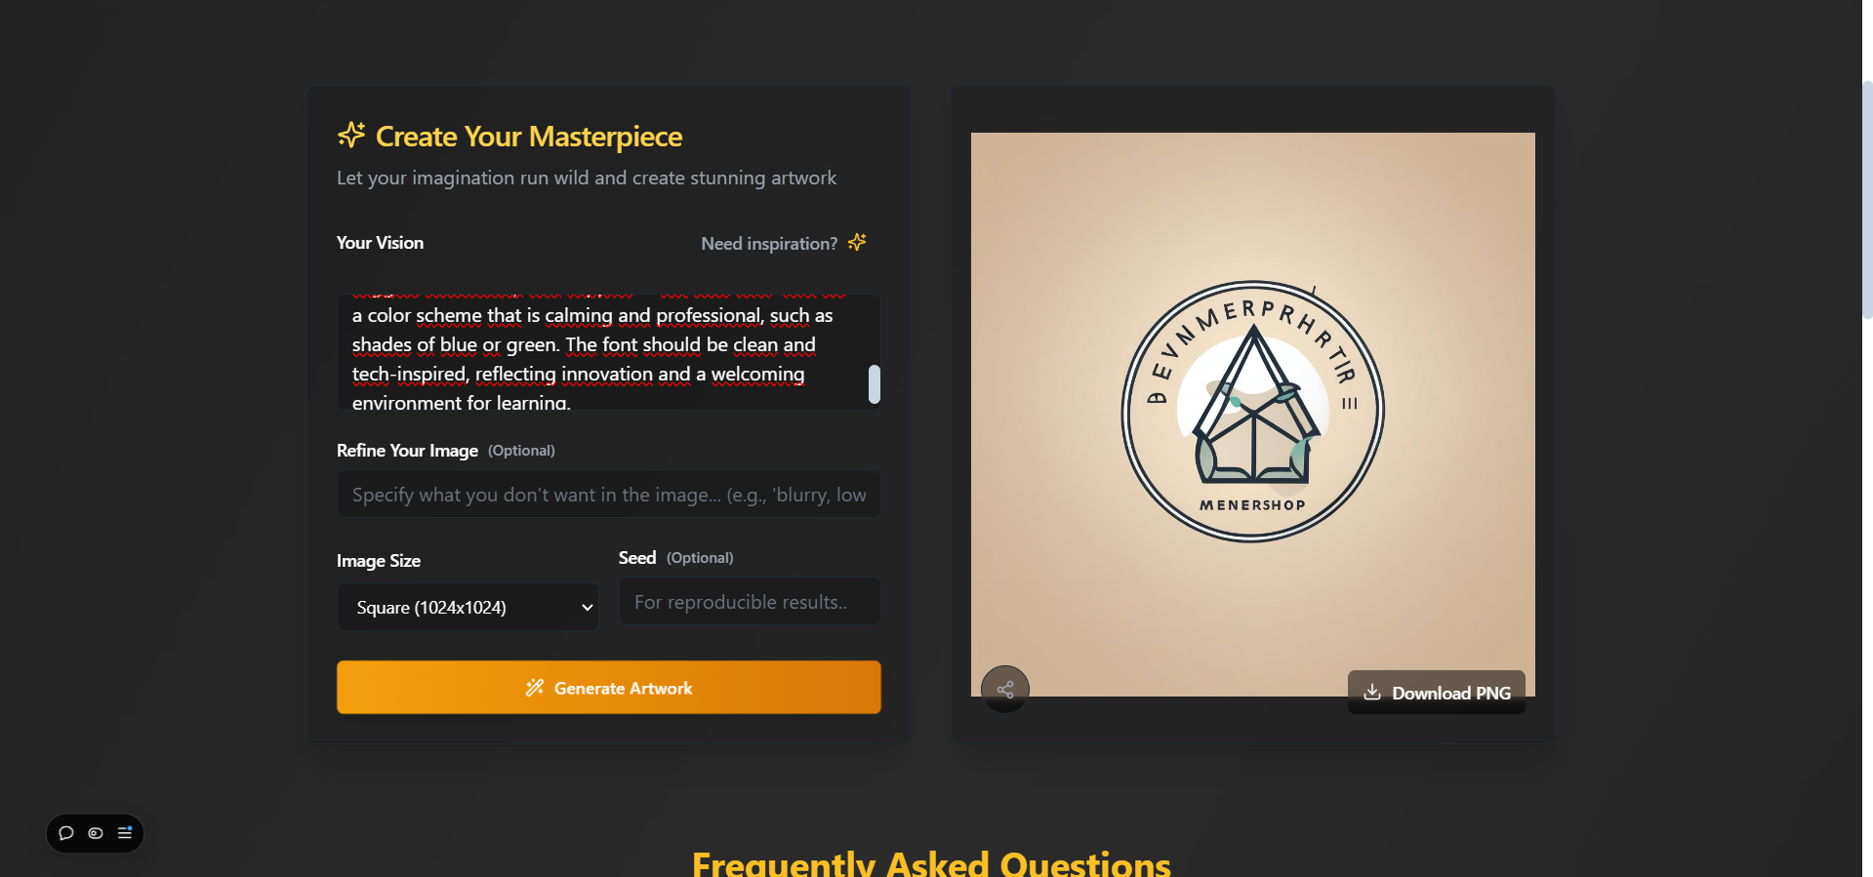Click the share icon on the generated image
The height and width of the screenshot is (877, 1873).
point(1005,690)
